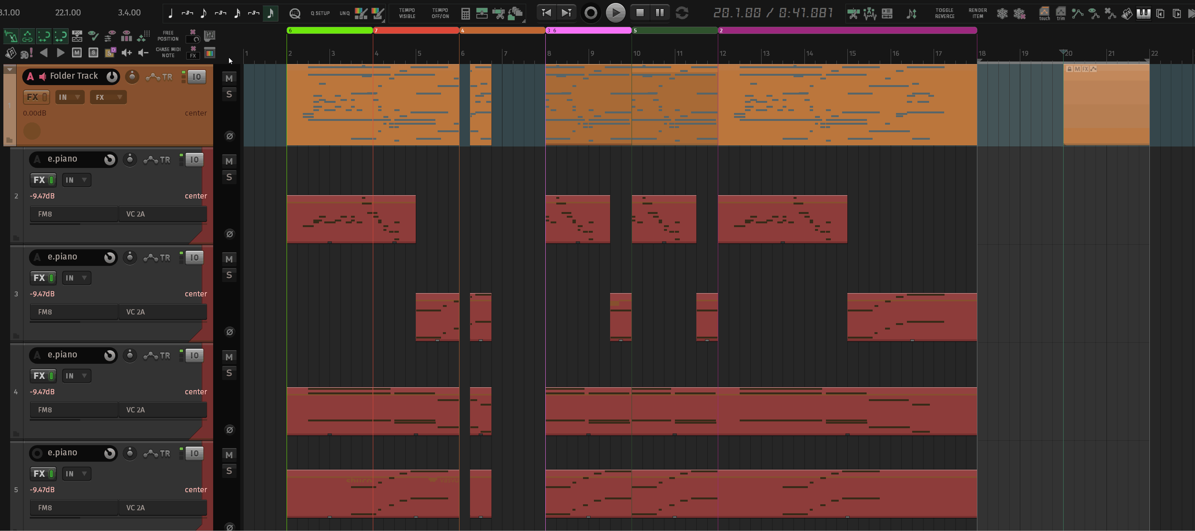Solo the first e.piano track
The width and height of the screenshot is (1195, 531).
229,177
